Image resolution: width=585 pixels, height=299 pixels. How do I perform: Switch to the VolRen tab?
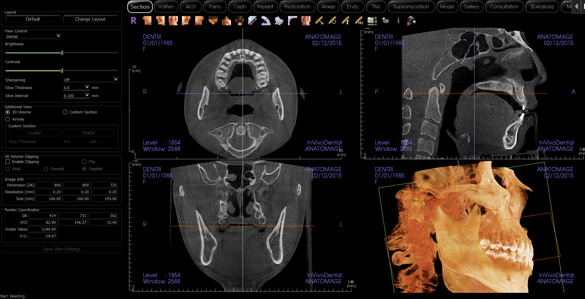(166, 6)
